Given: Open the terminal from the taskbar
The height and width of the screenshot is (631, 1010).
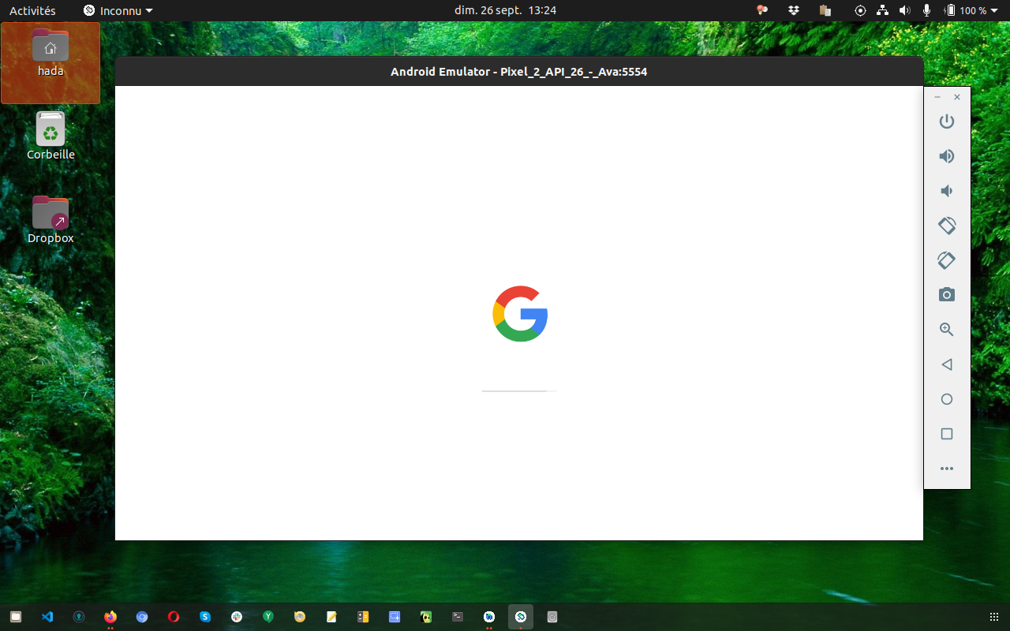Looking at the screenshot, I should 458,617.
